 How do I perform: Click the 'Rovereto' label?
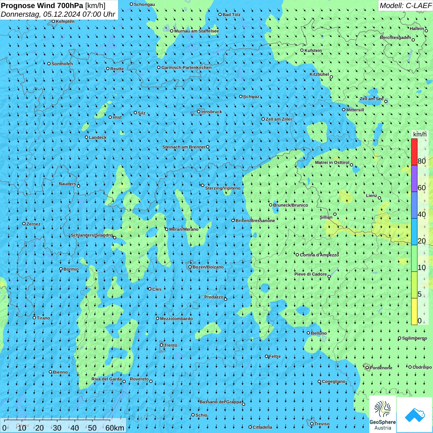tap(139, 379)
